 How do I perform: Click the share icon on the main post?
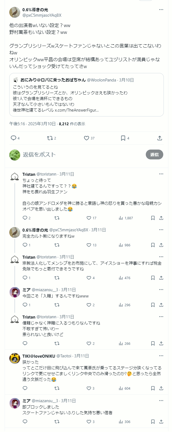[x=160, y=138]
